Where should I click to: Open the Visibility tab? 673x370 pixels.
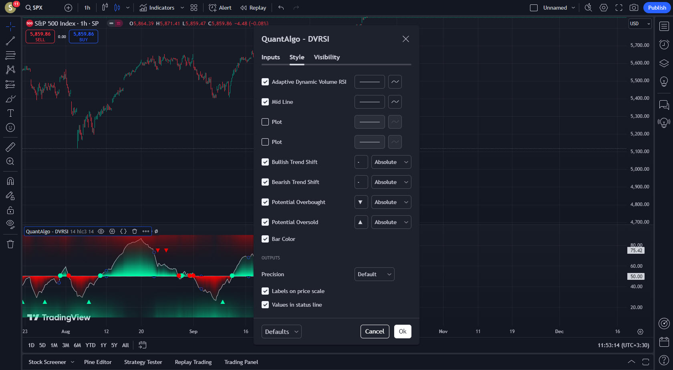pyautogui.click(x=326, y=57)
